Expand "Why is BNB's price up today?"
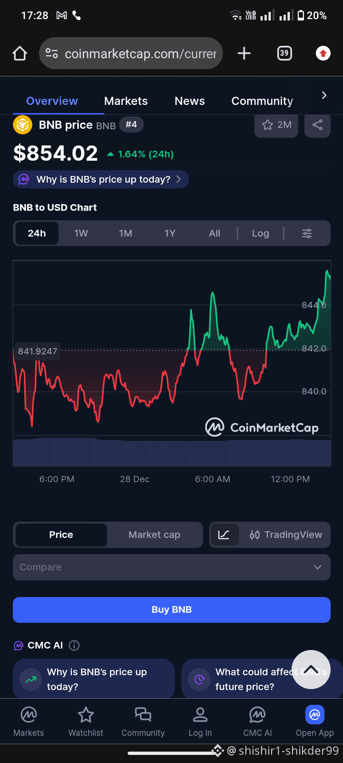The width and height of the screenshot is (343, 763). [101, 179]
